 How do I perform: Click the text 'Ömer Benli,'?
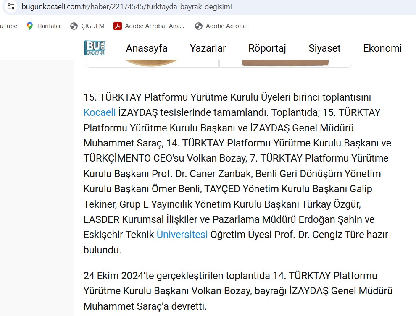176,189
